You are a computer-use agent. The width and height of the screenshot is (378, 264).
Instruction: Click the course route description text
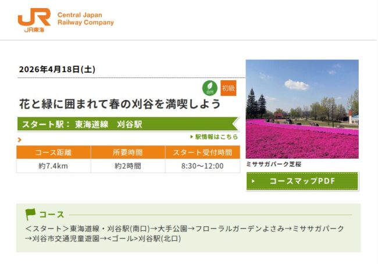pos(185,233)
